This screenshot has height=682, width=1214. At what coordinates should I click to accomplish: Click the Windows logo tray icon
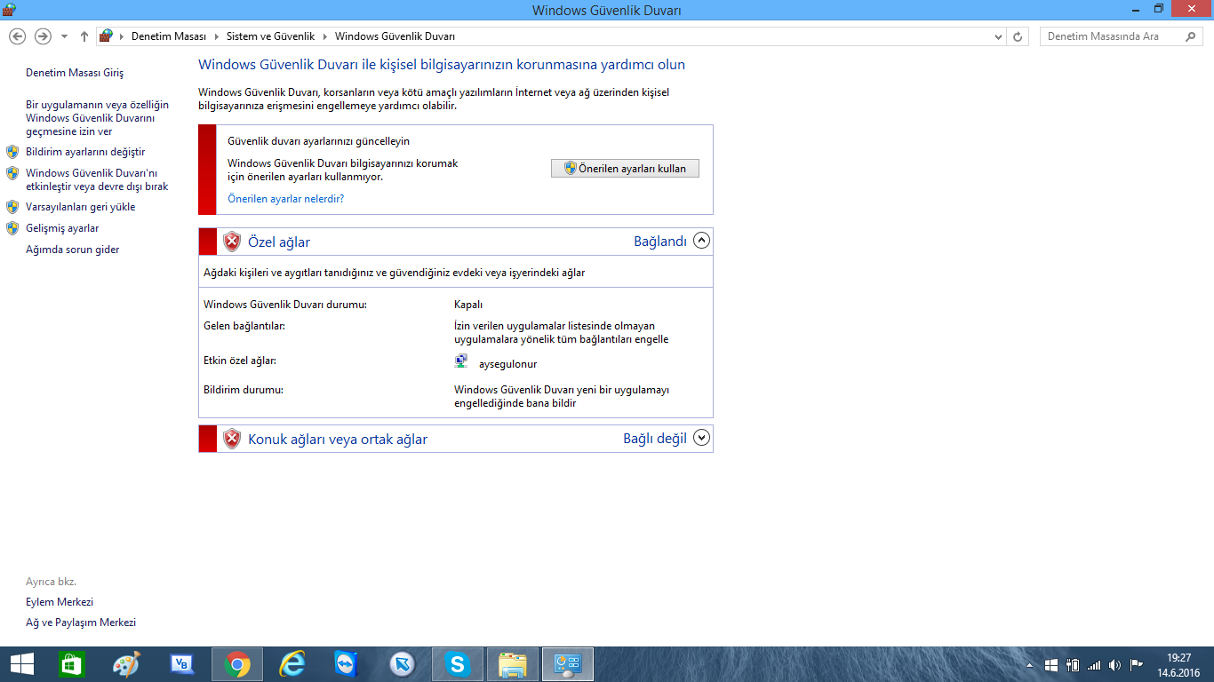(x=1051, y=664)
